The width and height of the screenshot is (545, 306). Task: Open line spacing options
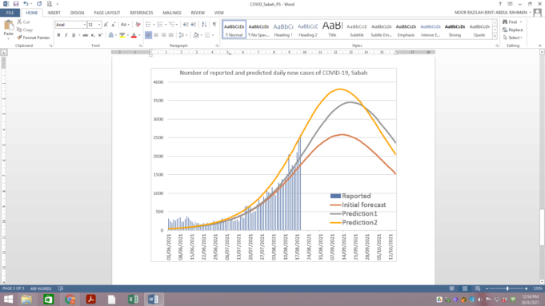(182, 35)
